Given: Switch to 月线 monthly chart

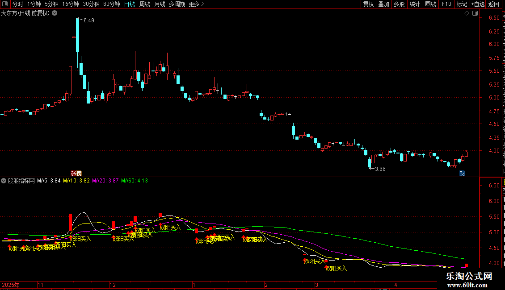Looking at the screenshot, I should (x=160, y=4).
